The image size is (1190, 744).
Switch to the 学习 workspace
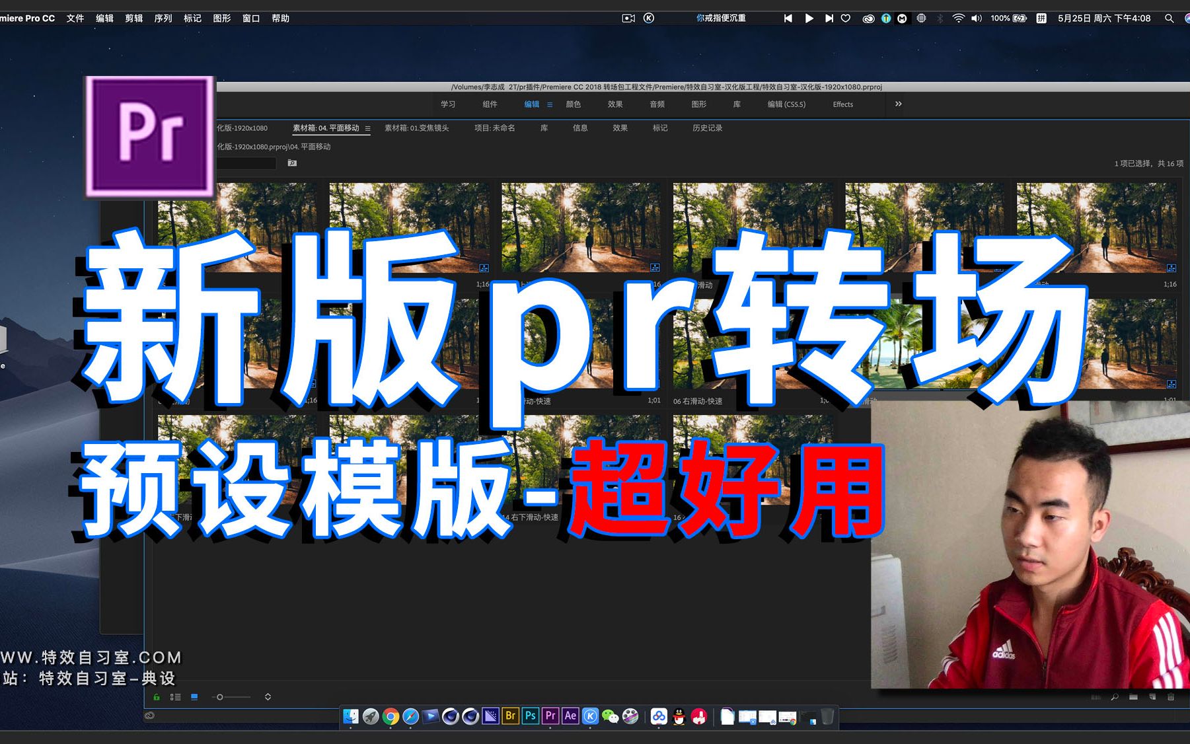coord(448,104)
